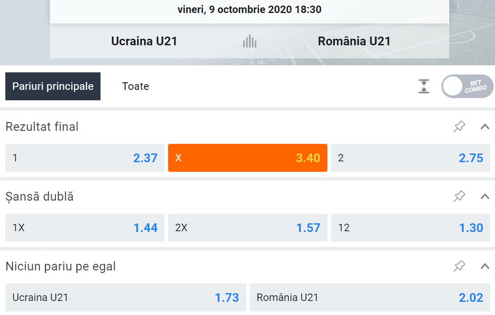Select away win odds 2.75
Image resolution: width=495 pixels, height=315 pixels.
(x=410, y=158)
